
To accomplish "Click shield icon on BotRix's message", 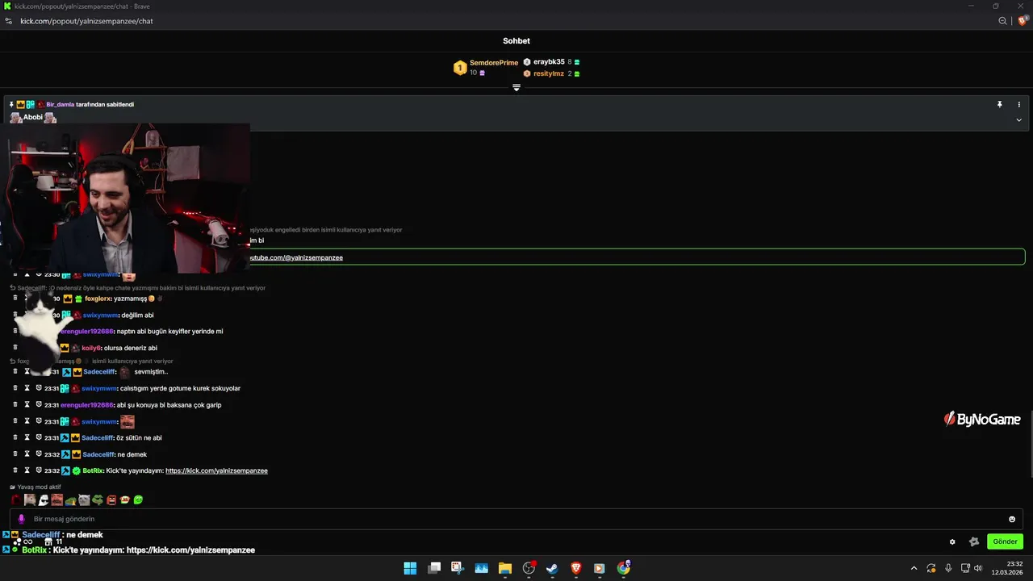I will point(38,470).
